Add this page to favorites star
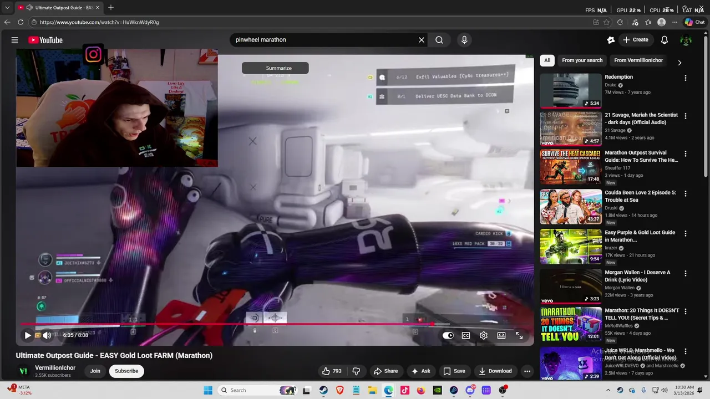The image size is (710, 399). 606,22
